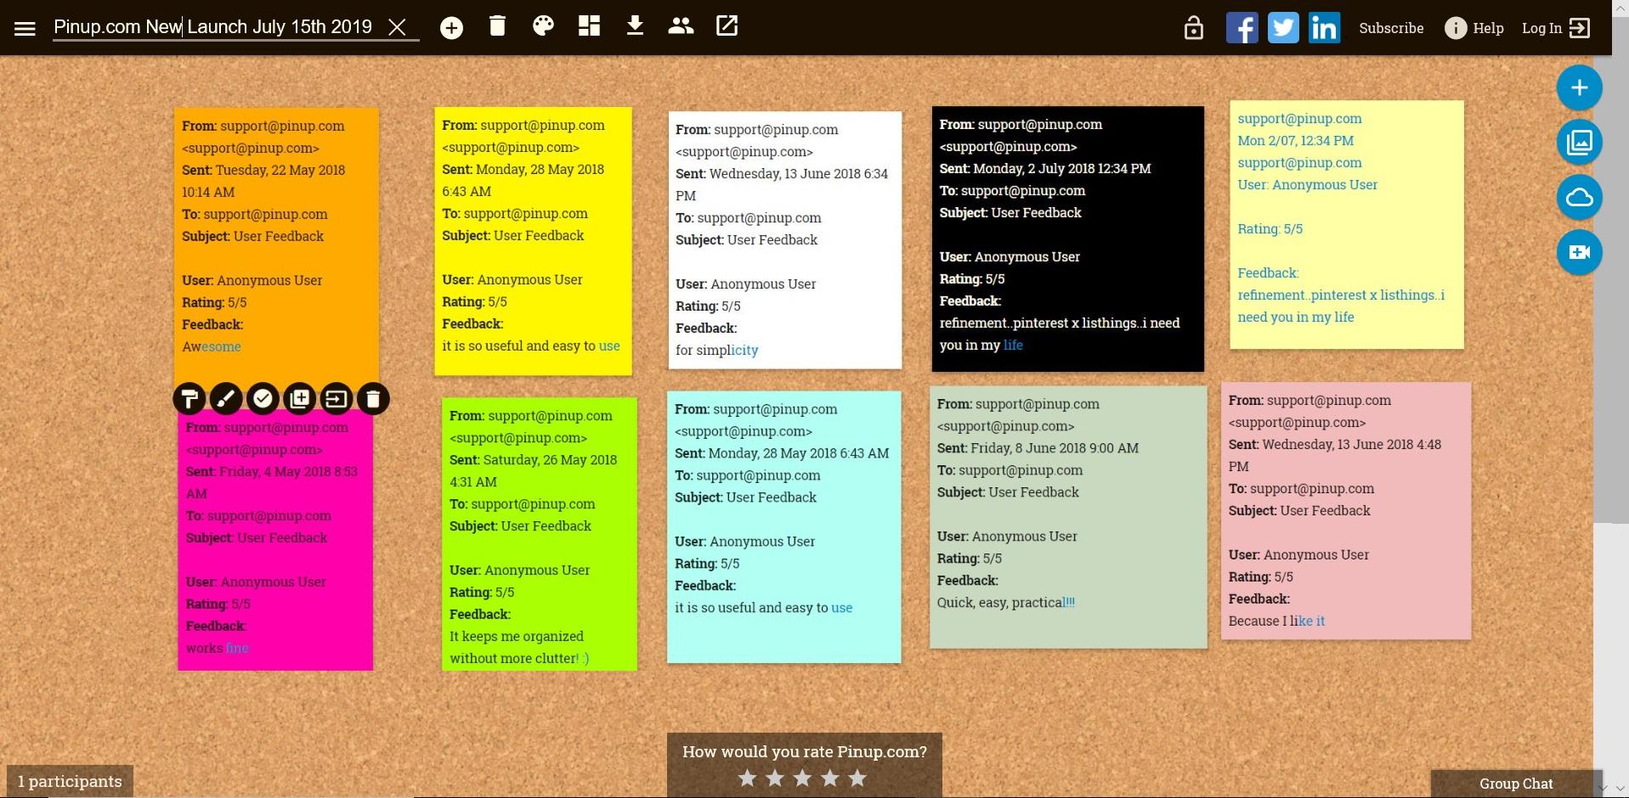
Task: Click the dashboard layout icon
Action: [x=589, y=26]
